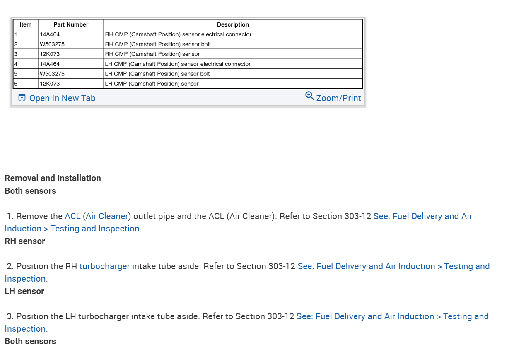Click the Open In New Tab icon
The width and height of the screenshot is (514, 352).
(x=22, y=98)
